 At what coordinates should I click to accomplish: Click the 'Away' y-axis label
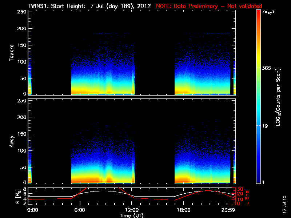(12, 141)
